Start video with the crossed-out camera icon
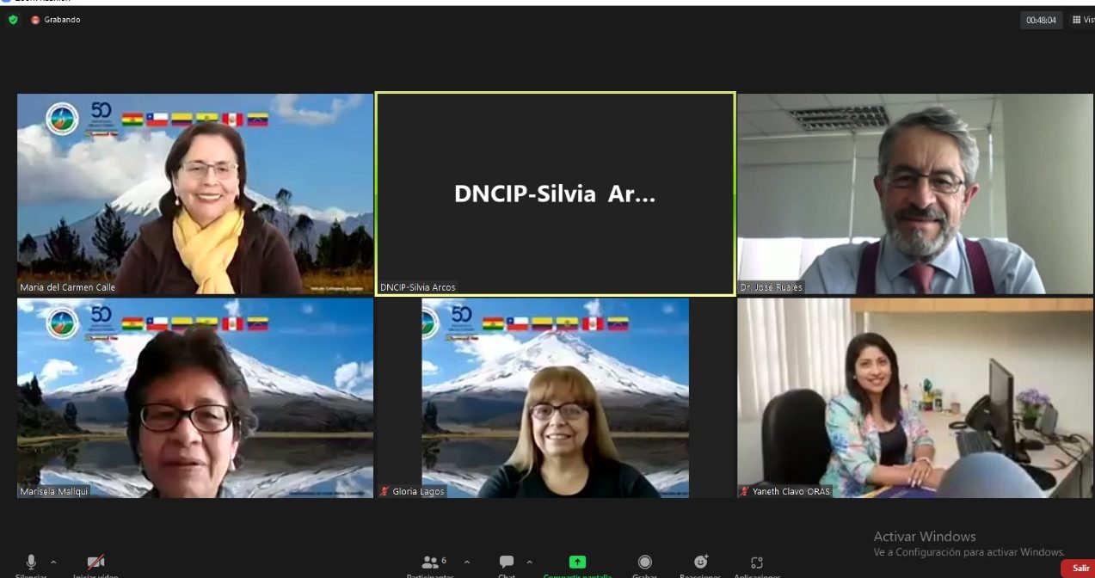Image resolution: width=1095 pixels, height=578 pixels. coord(95,563)
